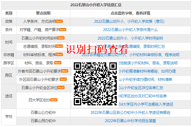
Task: Open link 2022年石景山中杉学校招生简章
Action: pyautogui.click(x=130, y=121)
